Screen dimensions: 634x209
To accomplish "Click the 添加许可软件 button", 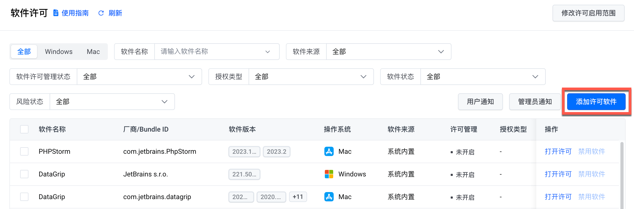I will point(596,102).
